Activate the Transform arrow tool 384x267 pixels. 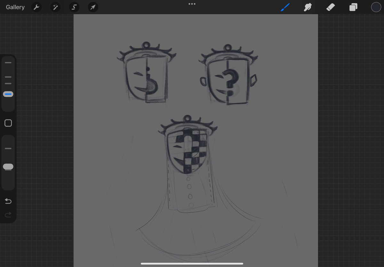click(x=93, y=7)
